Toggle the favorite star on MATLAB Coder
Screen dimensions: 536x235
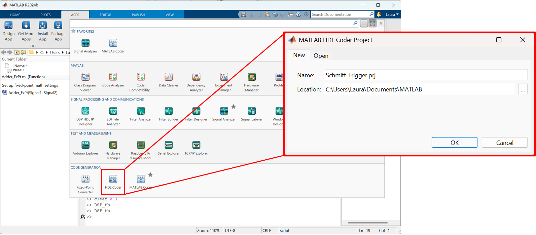[150, 174]
